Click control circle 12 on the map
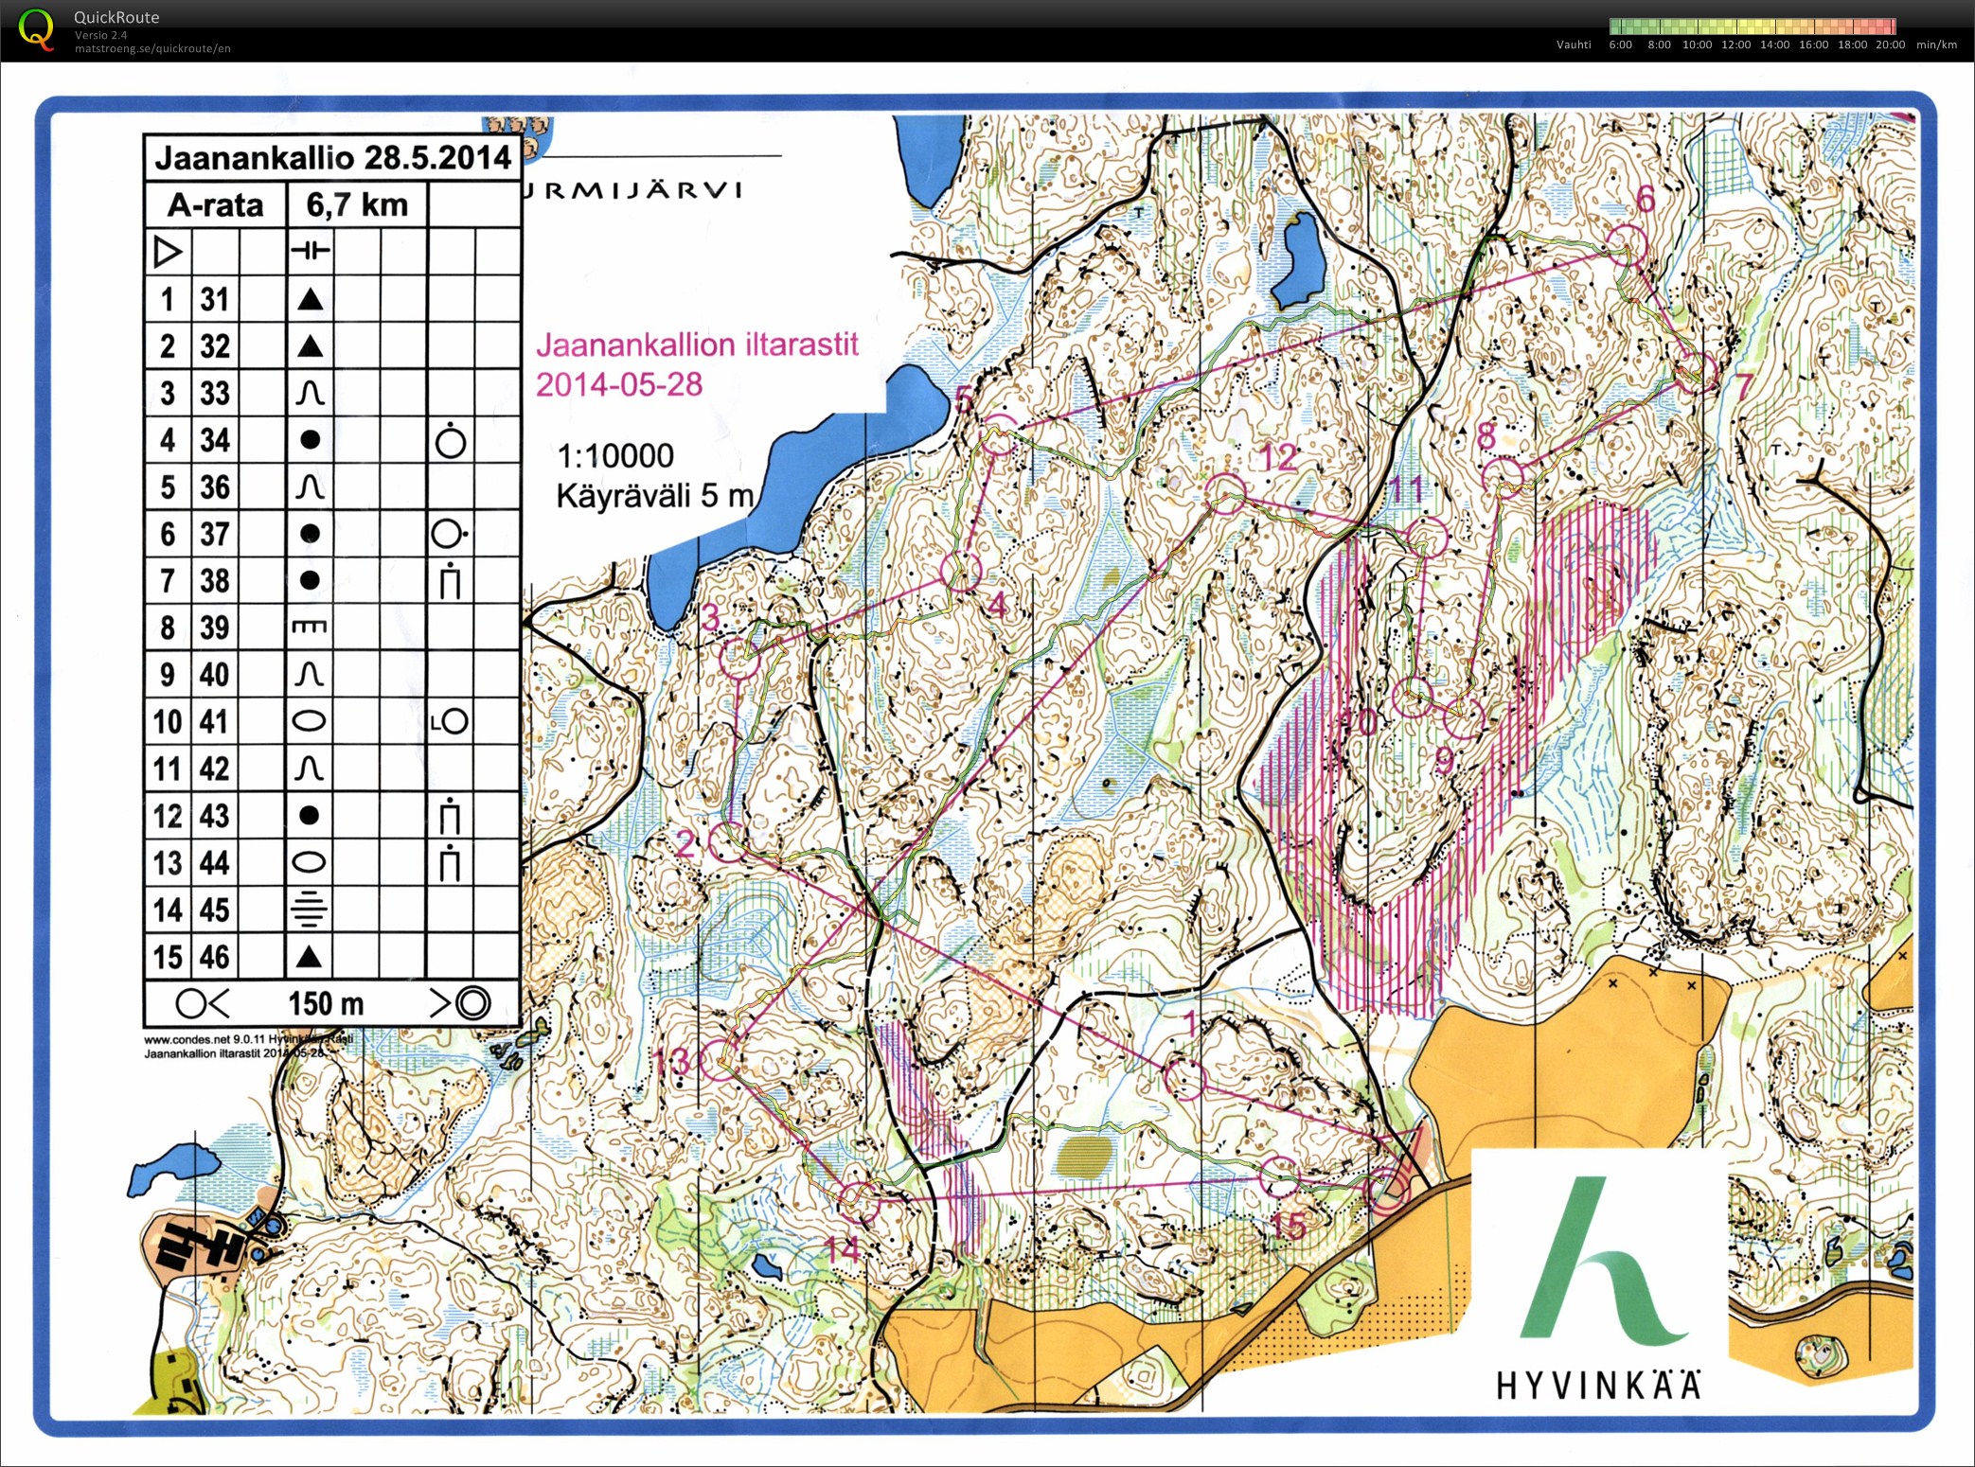 (x=1226, y=495)
